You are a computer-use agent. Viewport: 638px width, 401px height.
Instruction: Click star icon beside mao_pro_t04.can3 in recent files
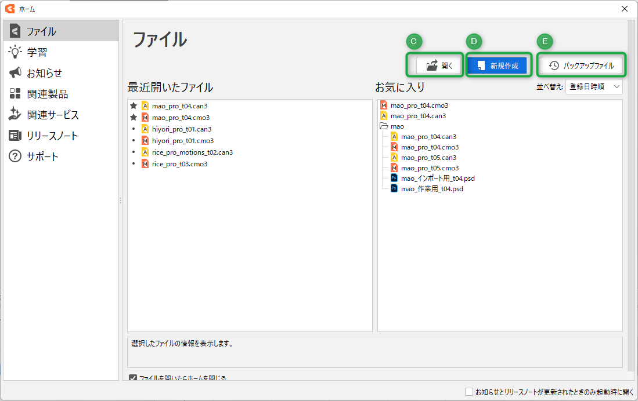tap(134, 106)
